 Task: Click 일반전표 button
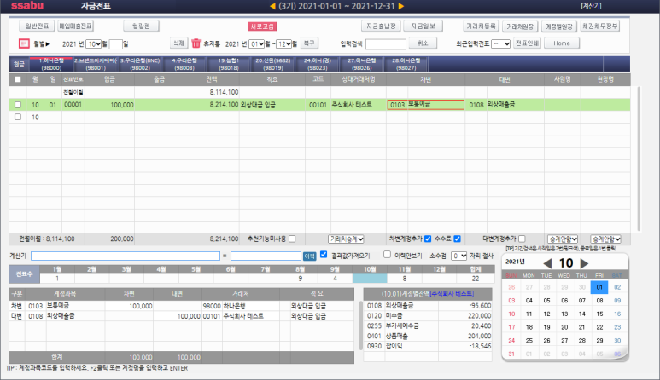(37, 26)
